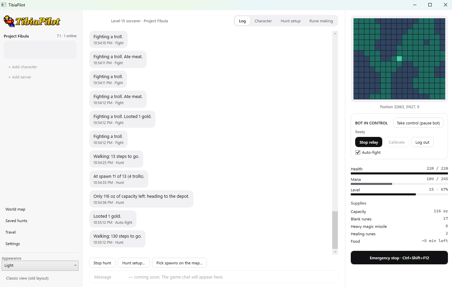Click the log entry about heading to the depot
452x287 pixels.
[x=141, y=199]
